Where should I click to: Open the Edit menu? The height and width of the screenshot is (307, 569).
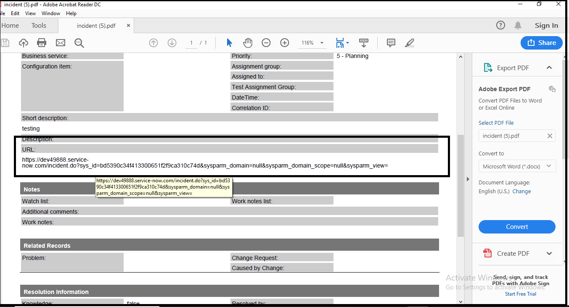click(x=15, y=13)
